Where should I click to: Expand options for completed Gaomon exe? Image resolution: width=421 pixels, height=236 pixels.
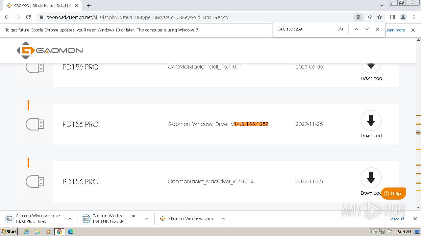point(223,219)
